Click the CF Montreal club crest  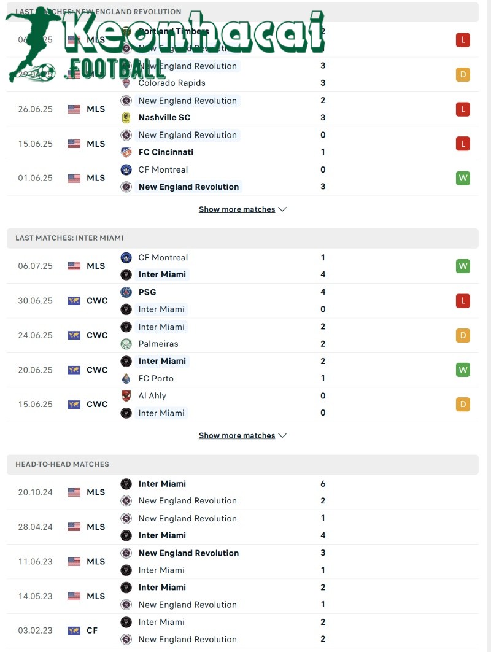coord(127,169)
